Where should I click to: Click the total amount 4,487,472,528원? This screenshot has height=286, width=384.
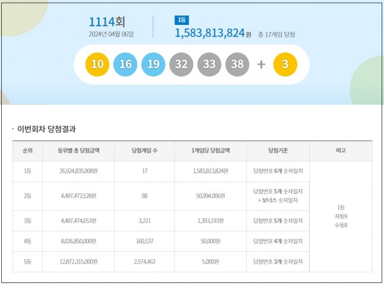(x=78, y=196)
